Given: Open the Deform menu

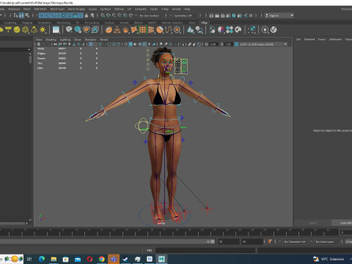Looking at the screenshot, I should click(119, 9).
